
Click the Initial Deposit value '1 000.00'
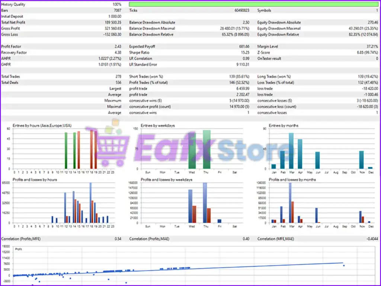(x=115, y=16)
